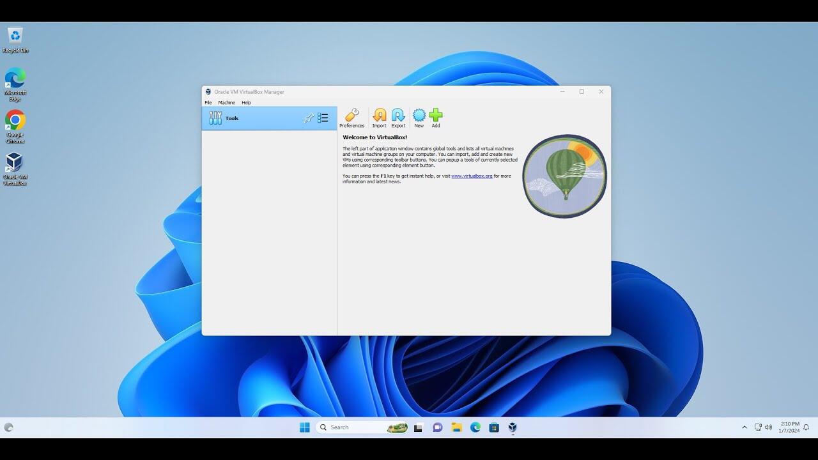This screenshot has width=818, height=460.
Task: Open the File menu
Action: pyautogui.click(x=208, y=102)
